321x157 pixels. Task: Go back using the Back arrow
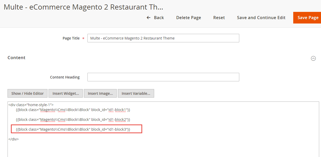tap(155, 18)
